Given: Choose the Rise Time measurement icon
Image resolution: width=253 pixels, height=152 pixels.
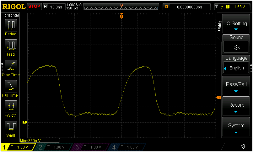Looking at the screenshot, I should pyautogui.click(x=11, y=66).
